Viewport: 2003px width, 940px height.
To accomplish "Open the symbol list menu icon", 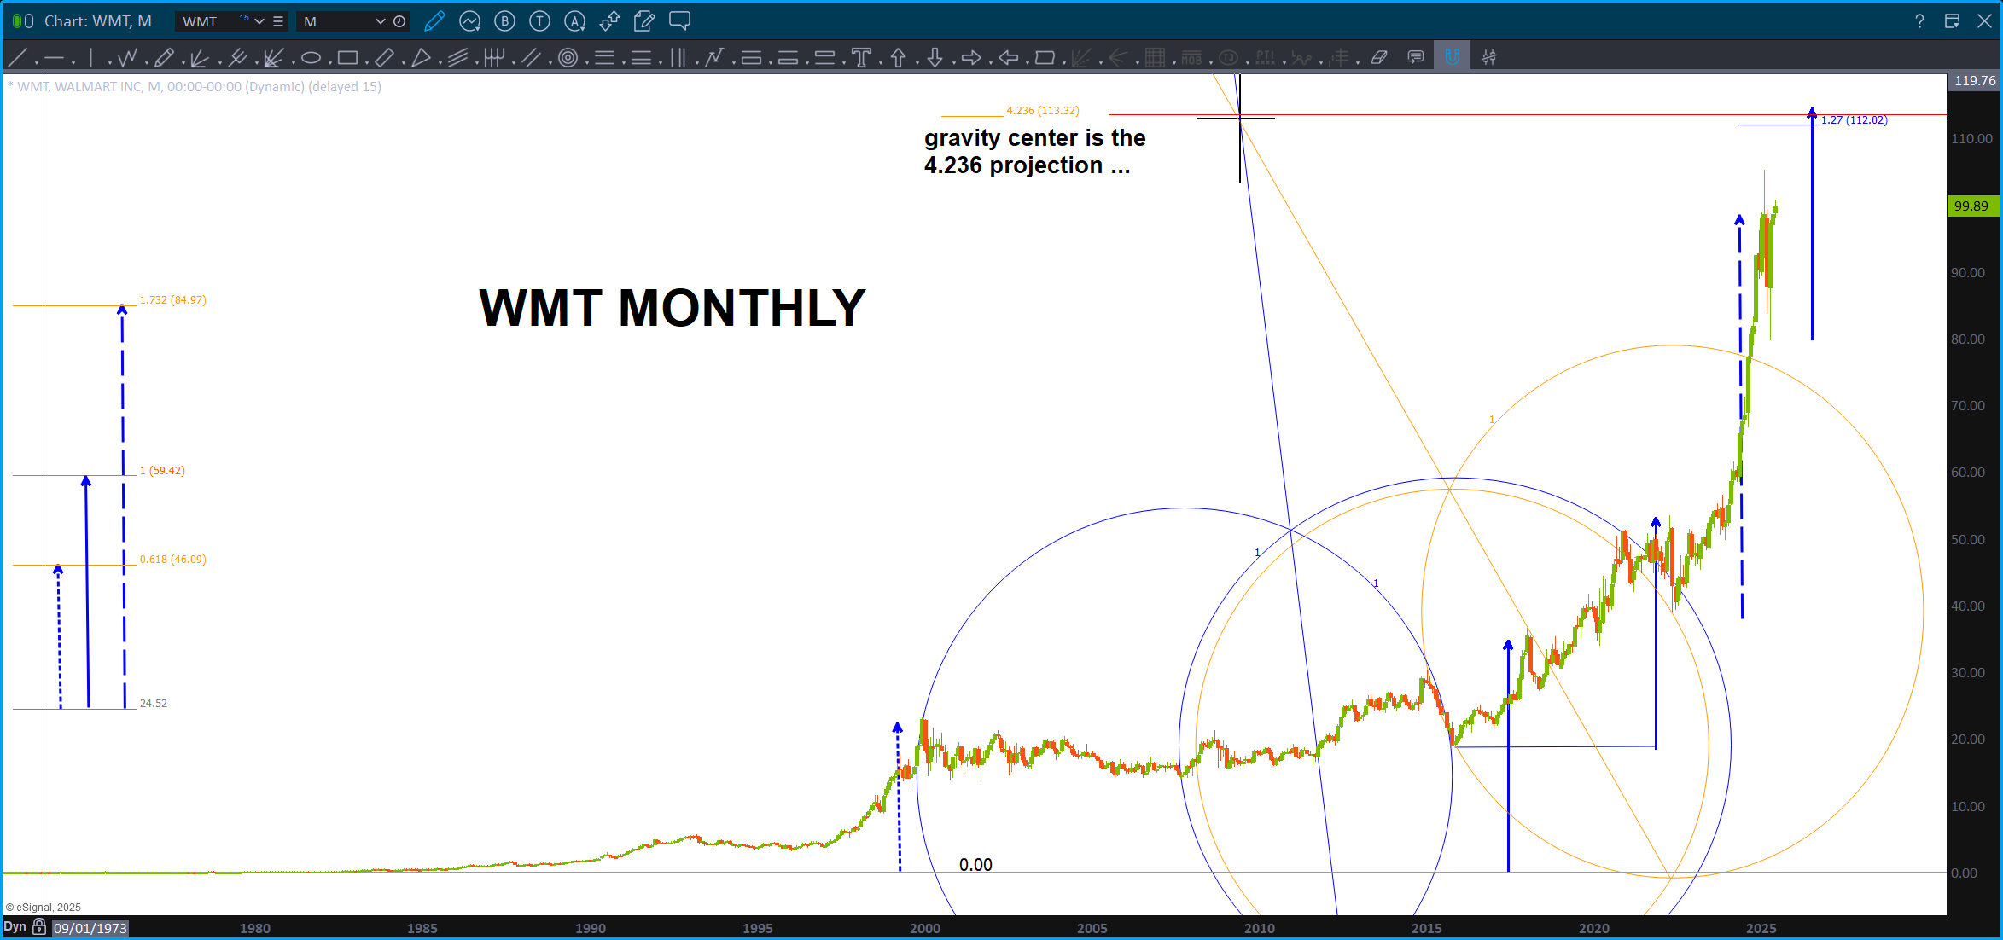I will pyautogui.click(x=278, y=21).
